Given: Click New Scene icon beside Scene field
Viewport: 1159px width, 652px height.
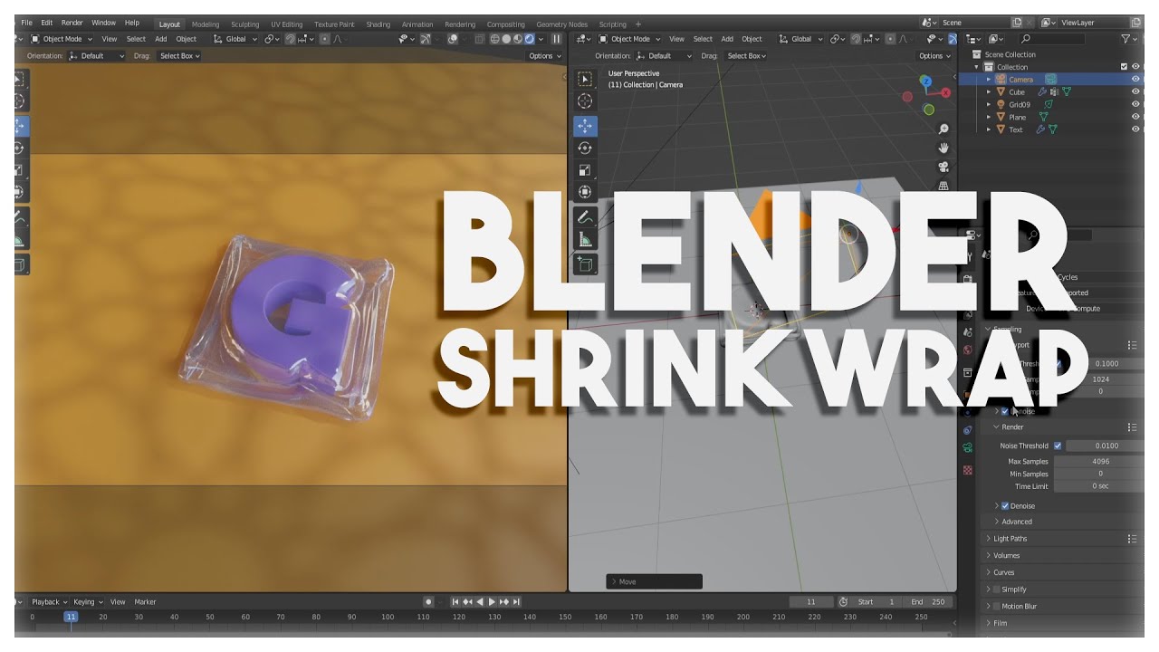Looking at the screenshot, I should (x=1018, y=23).
